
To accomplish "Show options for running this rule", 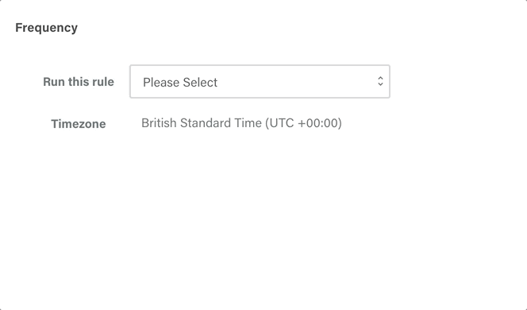I will tap(260, 81).
